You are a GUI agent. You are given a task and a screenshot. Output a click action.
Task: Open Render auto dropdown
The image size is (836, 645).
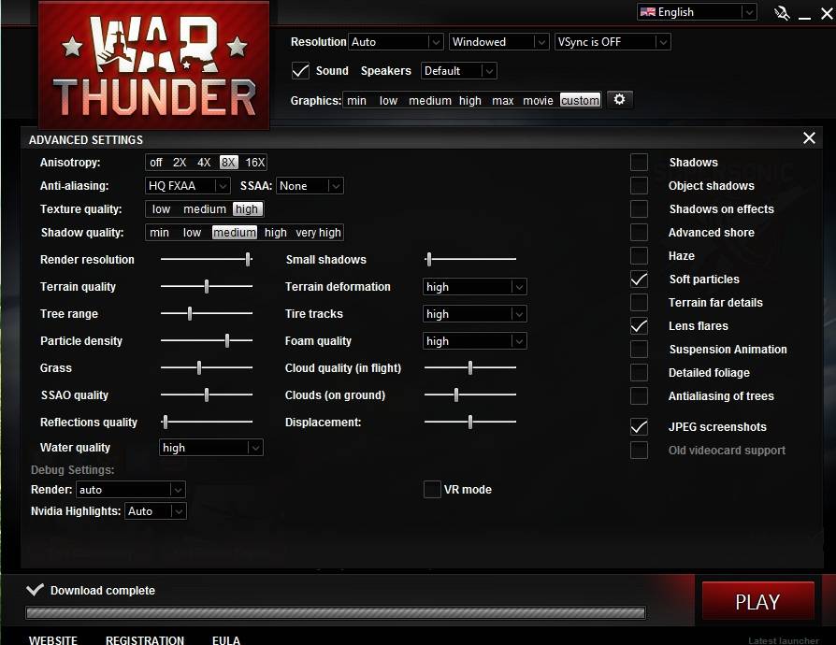click(x=131, y=489)
